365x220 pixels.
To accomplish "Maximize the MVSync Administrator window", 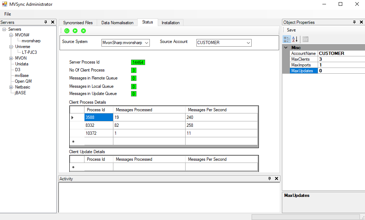I will click(x=340, y=4).
